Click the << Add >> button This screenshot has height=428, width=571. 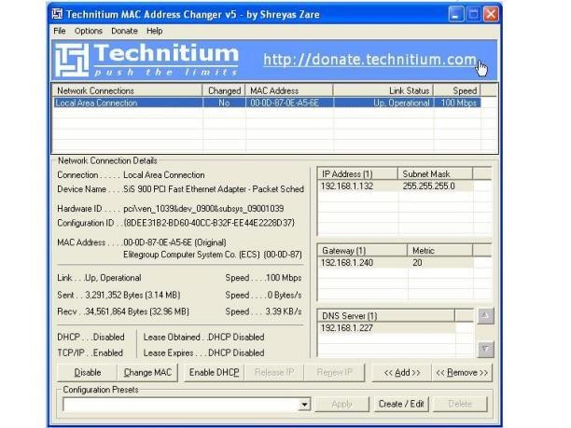click(x=402, y=372)
